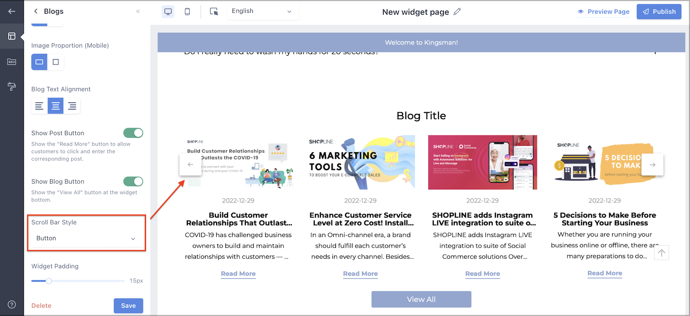Open the help question mark icon

pos(12,305)
